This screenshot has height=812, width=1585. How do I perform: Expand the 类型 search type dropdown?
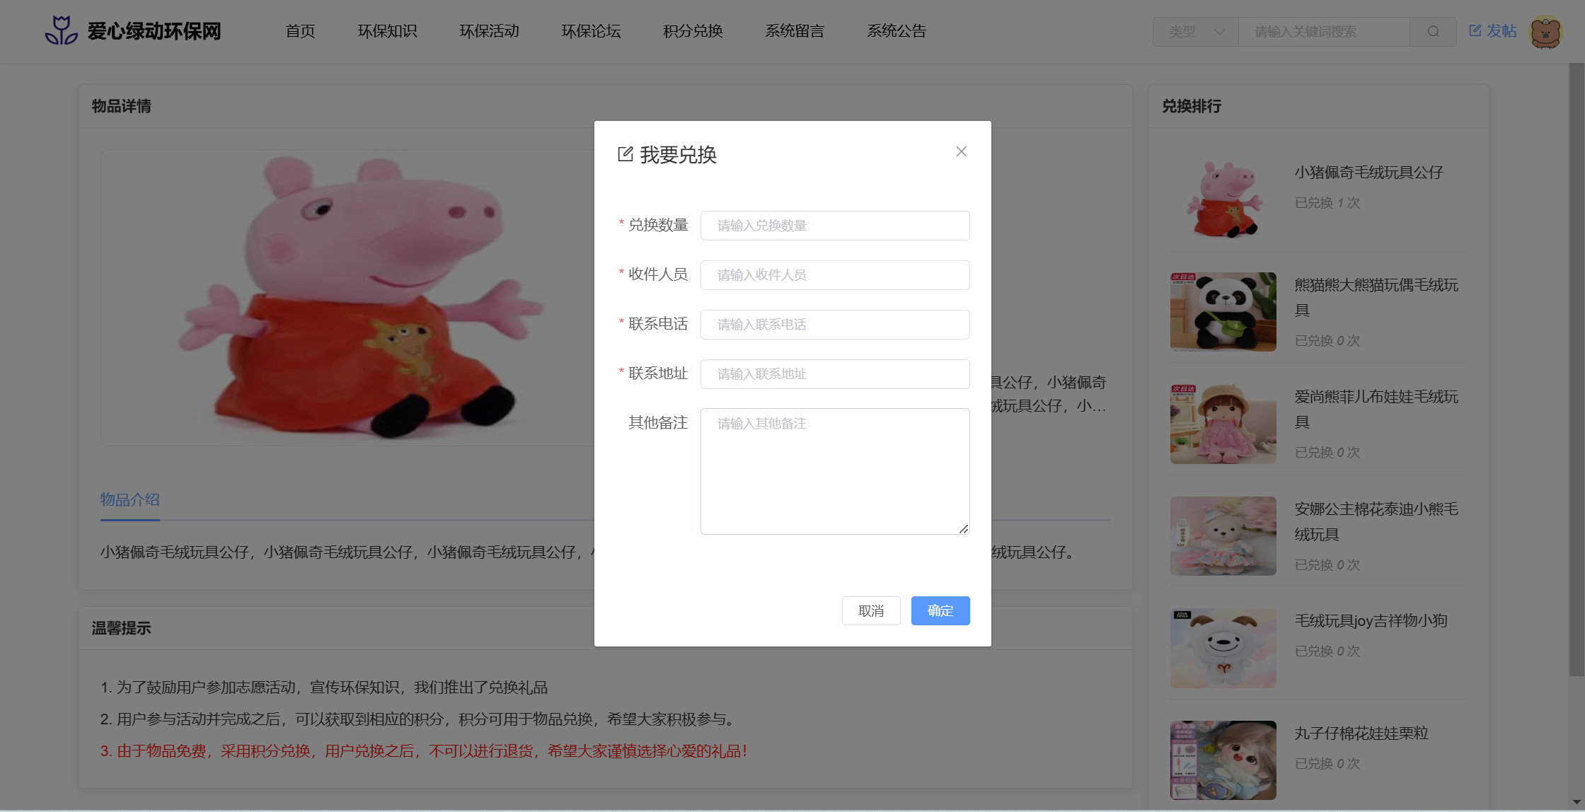(x=1196, y=32)
